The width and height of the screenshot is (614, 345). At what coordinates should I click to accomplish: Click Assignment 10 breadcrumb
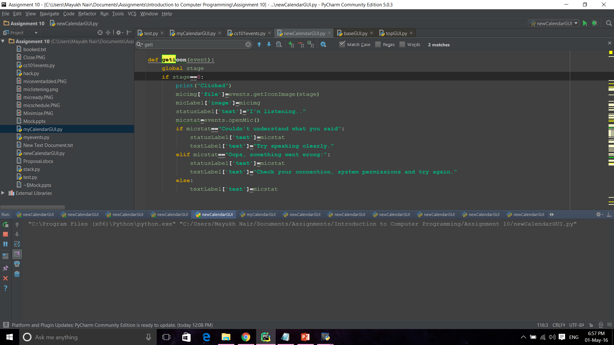(x=24, y=23)
